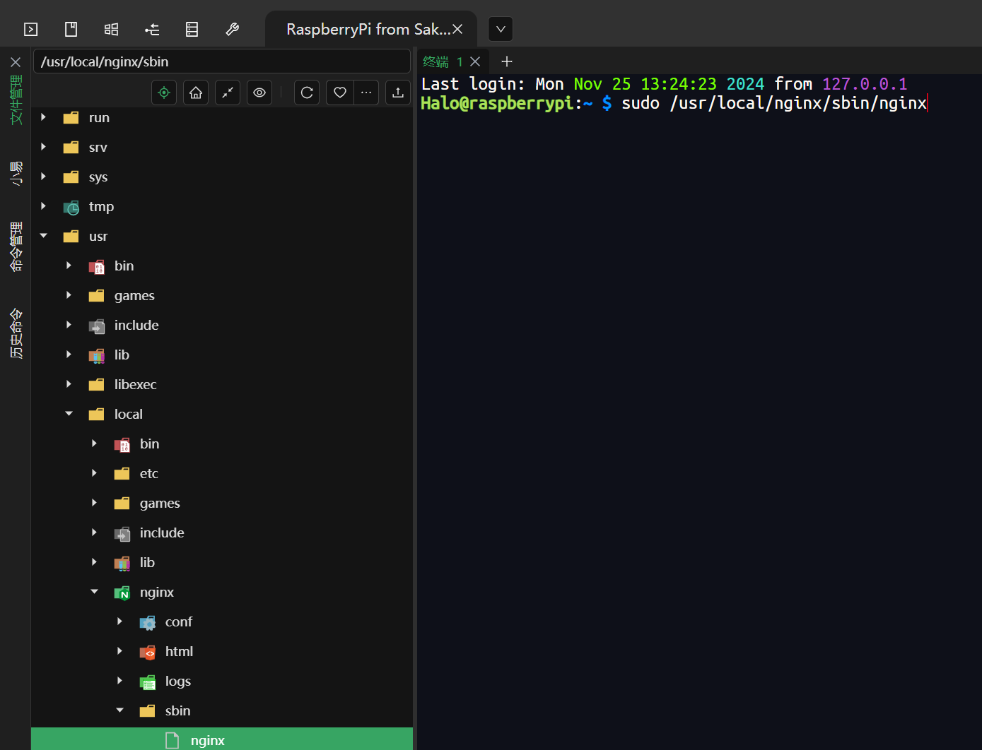
Task: Click the locate current directory target icon
Action: [164, 93]
